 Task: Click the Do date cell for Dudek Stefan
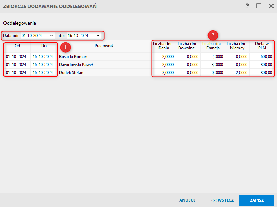point(44,73)
